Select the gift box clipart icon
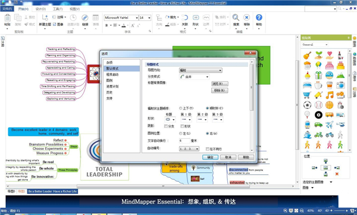357x215 pixels. click(x=318, y=75)
